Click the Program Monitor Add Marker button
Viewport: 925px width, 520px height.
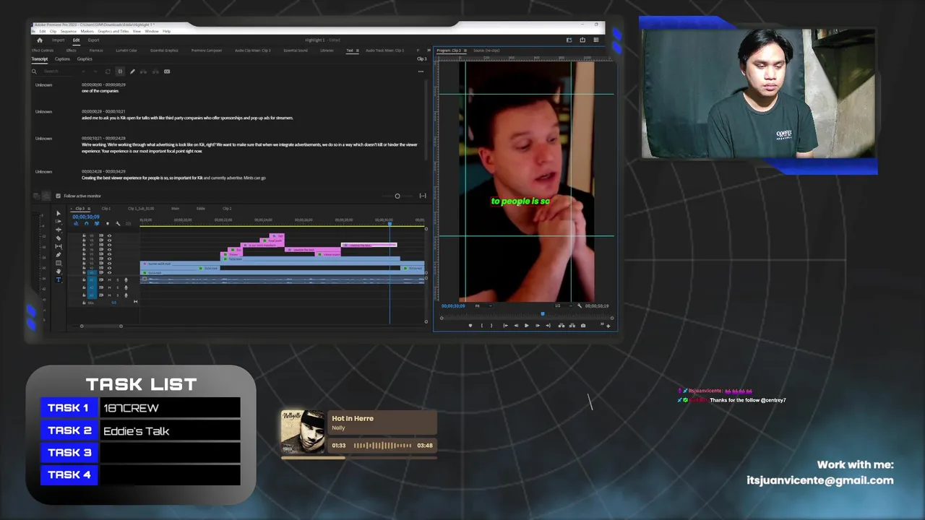(x=470, y=326)
